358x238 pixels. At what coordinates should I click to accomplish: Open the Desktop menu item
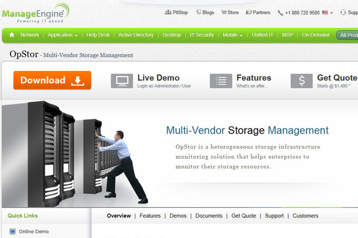click(x=172, y=35)
